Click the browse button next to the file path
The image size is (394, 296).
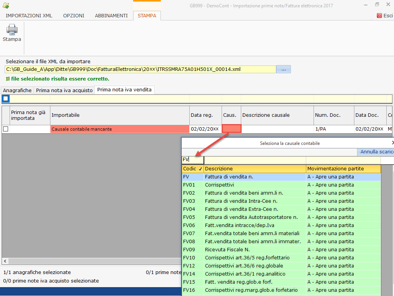click(284, 69)
